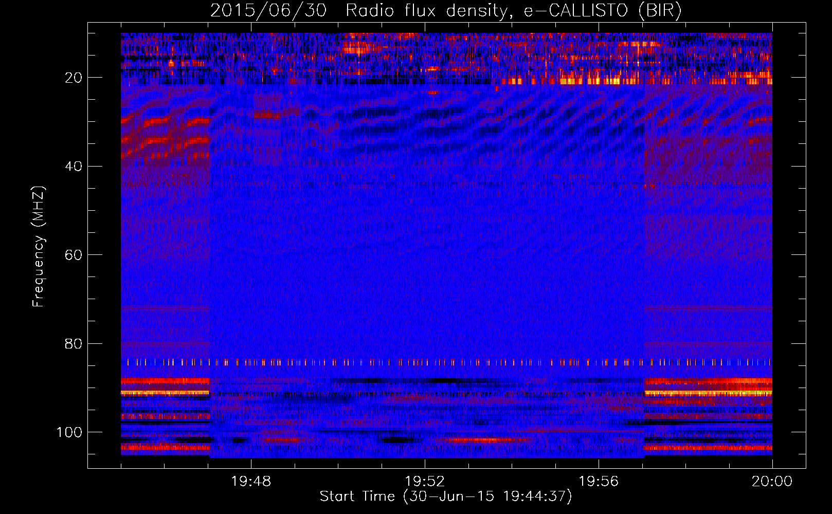The width and height of the screenshot is (832, 514).
Task: Click the 40 frequency tick label
Action: click(74, 167)
